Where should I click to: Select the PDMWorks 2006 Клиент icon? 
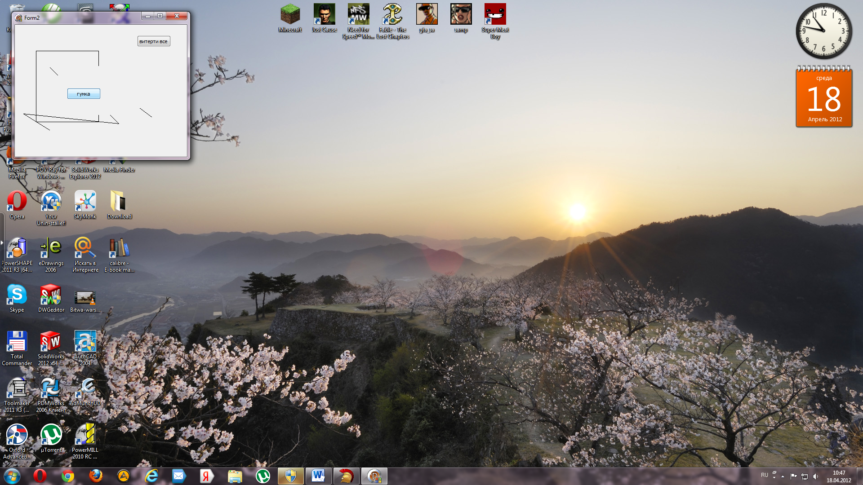(x=51, y=395)
